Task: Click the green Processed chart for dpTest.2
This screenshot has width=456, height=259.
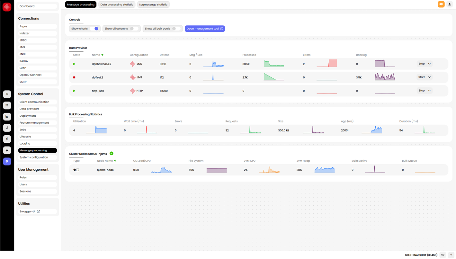Action: pyautogui.click(x=274, y=77)
